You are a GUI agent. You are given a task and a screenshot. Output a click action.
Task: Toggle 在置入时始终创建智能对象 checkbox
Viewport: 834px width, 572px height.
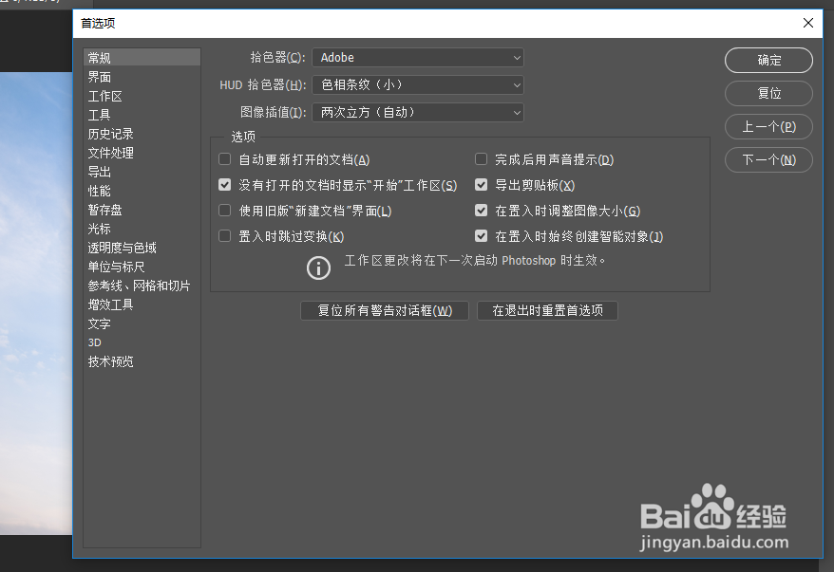(481, 236)
